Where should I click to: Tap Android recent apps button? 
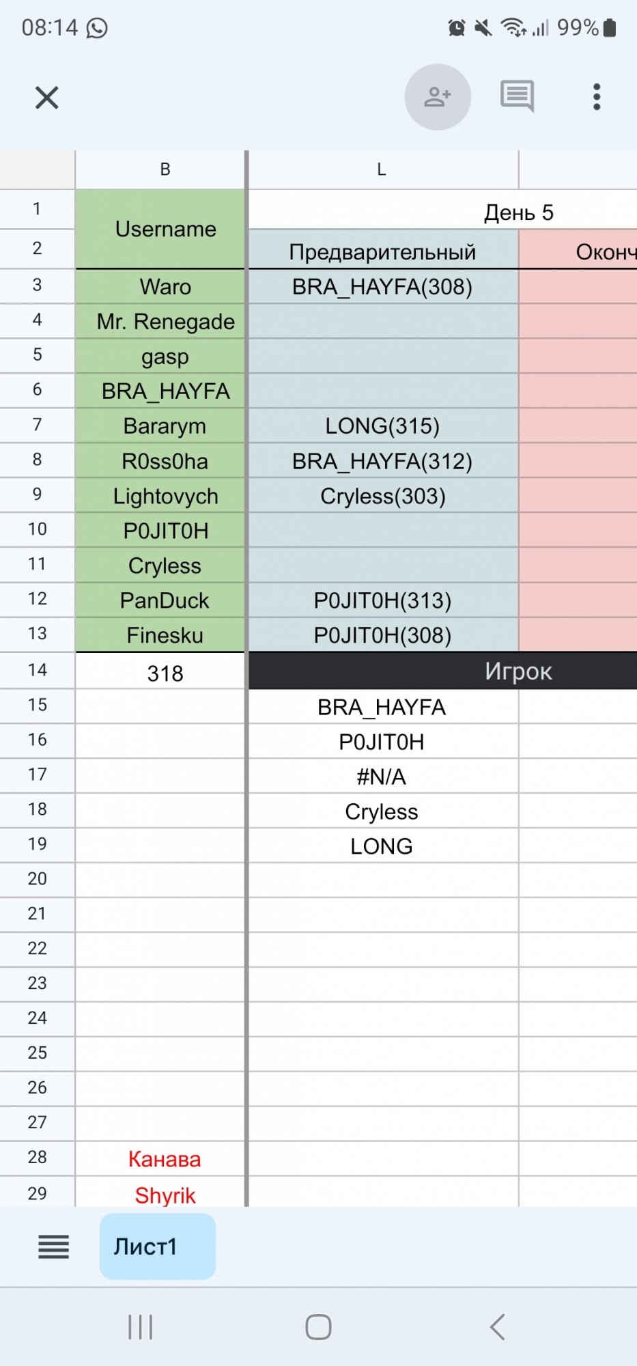(x=141, y=1327)
